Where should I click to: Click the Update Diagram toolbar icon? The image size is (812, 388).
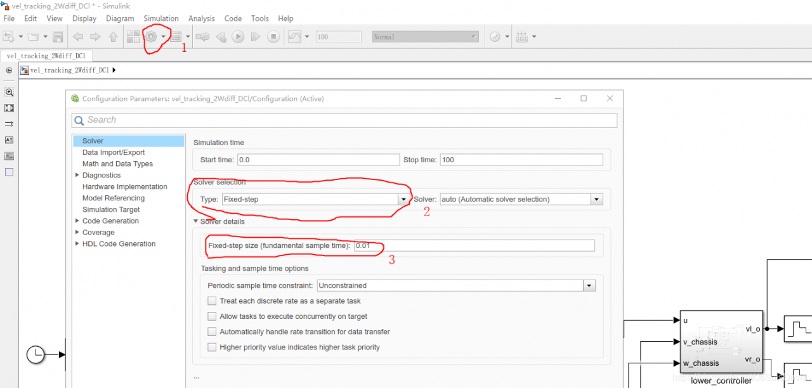tap(202, 37)
